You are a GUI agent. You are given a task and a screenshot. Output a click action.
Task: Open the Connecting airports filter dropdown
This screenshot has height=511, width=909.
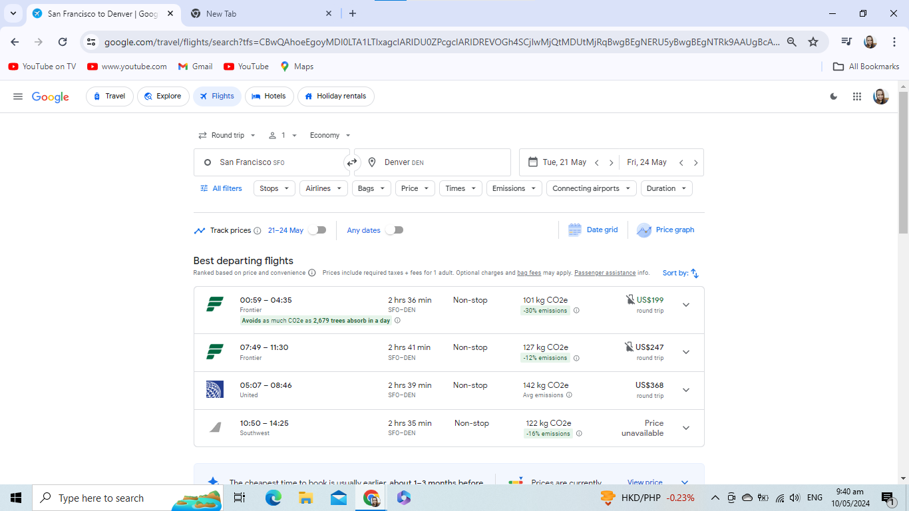point(591,189)
